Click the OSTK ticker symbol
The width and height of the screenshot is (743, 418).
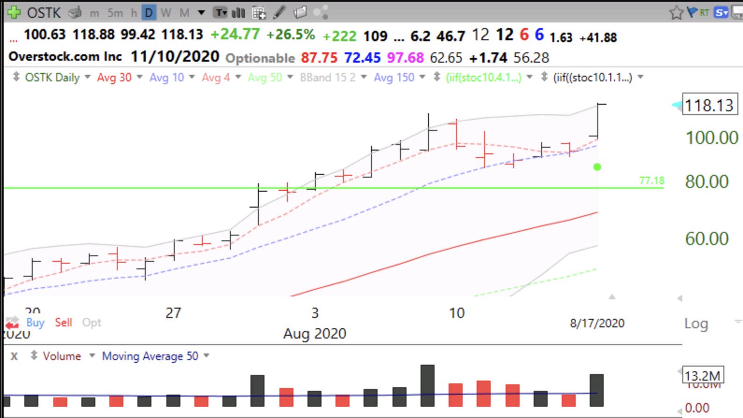[43, 13]
